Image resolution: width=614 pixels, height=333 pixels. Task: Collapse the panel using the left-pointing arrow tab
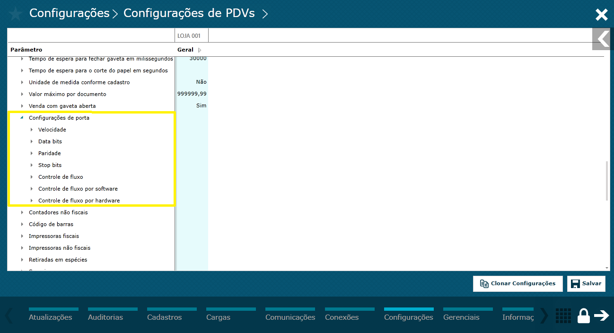point(602,39)
